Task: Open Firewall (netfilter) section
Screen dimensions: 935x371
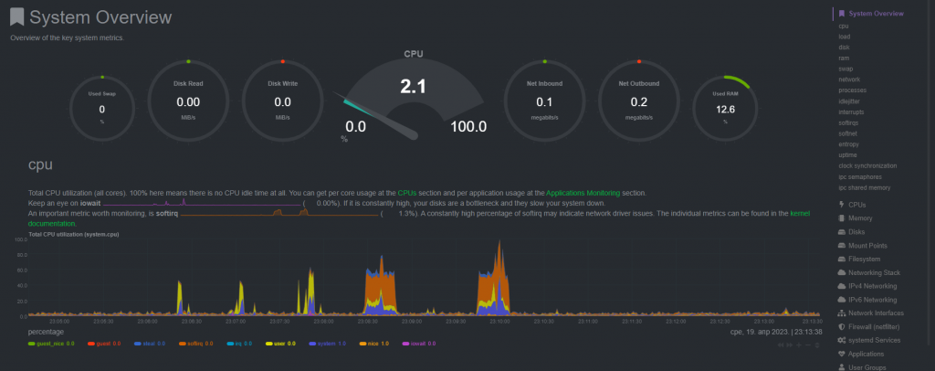Action: 875,325
